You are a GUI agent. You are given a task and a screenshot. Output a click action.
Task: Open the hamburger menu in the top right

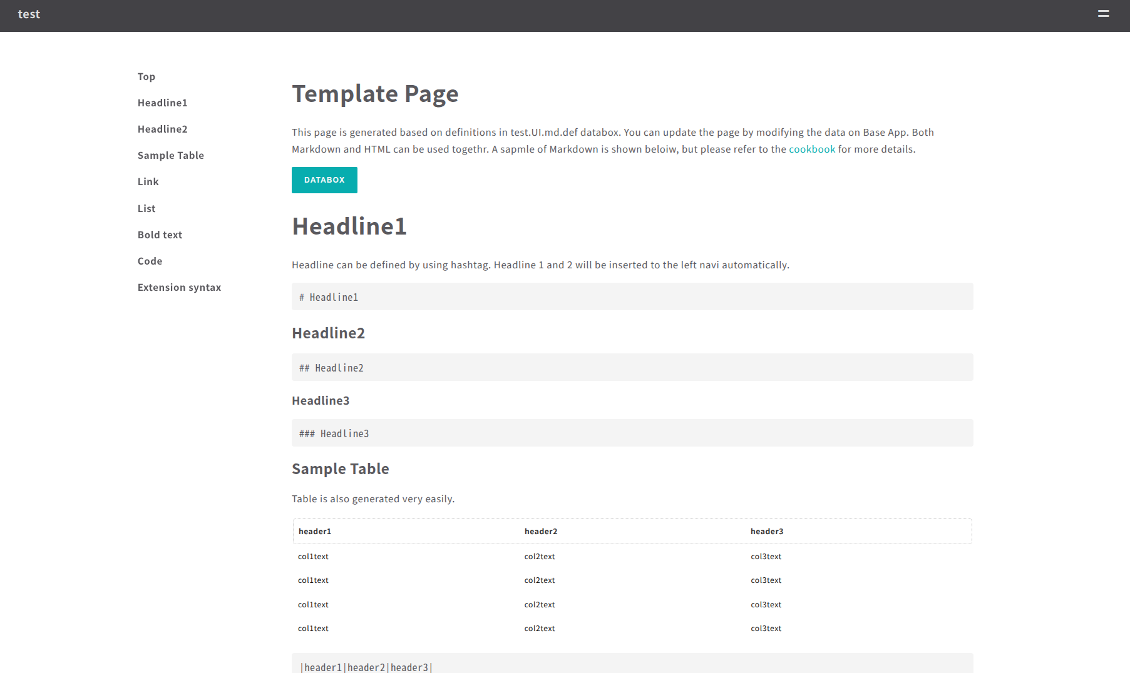coord(1103,13)
